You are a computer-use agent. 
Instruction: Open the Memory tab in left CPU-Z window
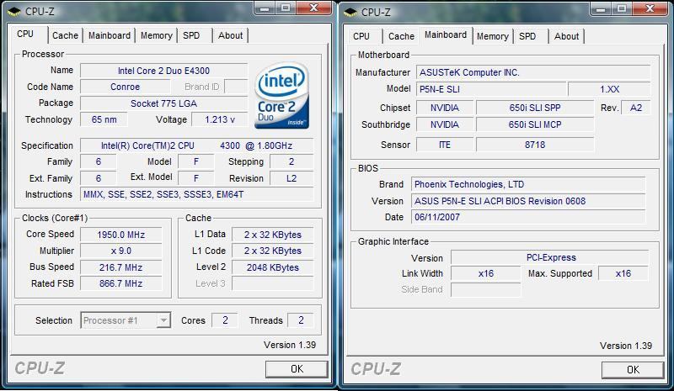point(156,35)
